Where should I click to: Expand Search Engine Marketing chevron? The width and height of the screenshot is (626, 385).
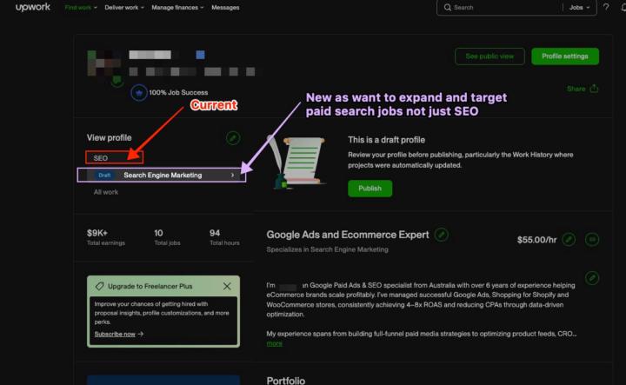pyautogui.click(x=232, y=176)
